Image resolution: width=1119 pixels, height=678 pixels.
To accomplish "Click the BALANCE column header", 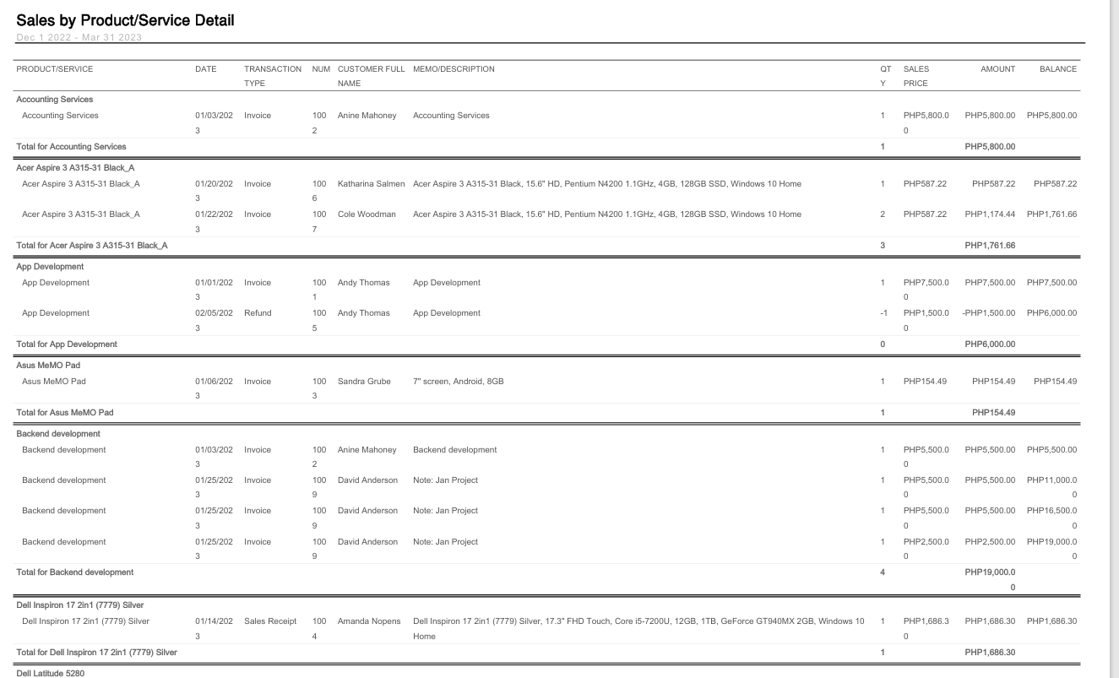I will [x=1058, y=69].
